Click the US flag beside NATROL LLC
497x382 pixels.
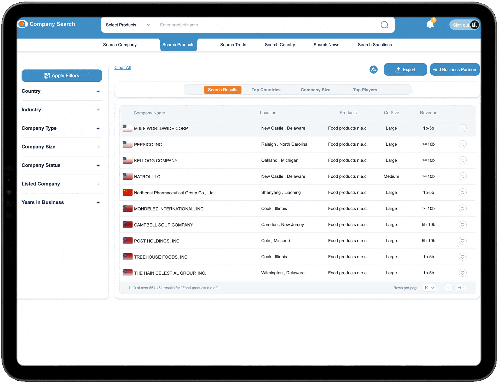point(128,176)
